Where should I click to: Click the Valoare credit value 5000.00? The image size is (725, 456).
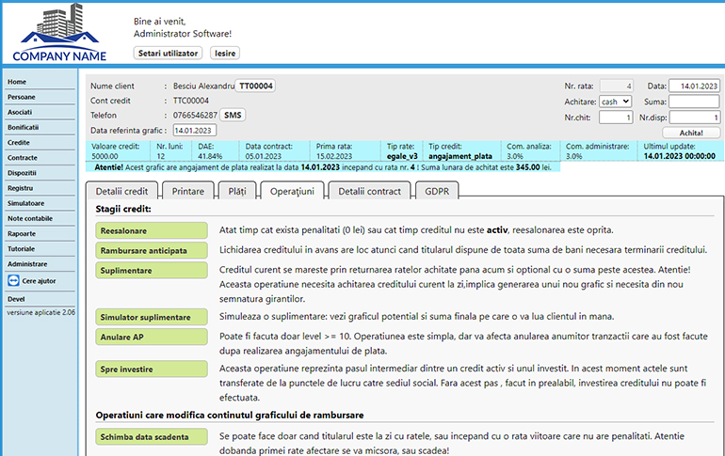105,156
